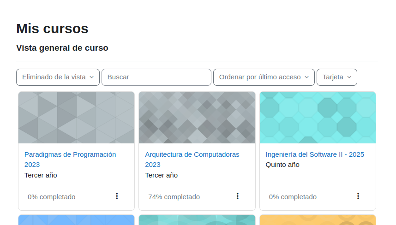Open the 'Eliminado de la vista' filter dropdown

tap(58, 77)
